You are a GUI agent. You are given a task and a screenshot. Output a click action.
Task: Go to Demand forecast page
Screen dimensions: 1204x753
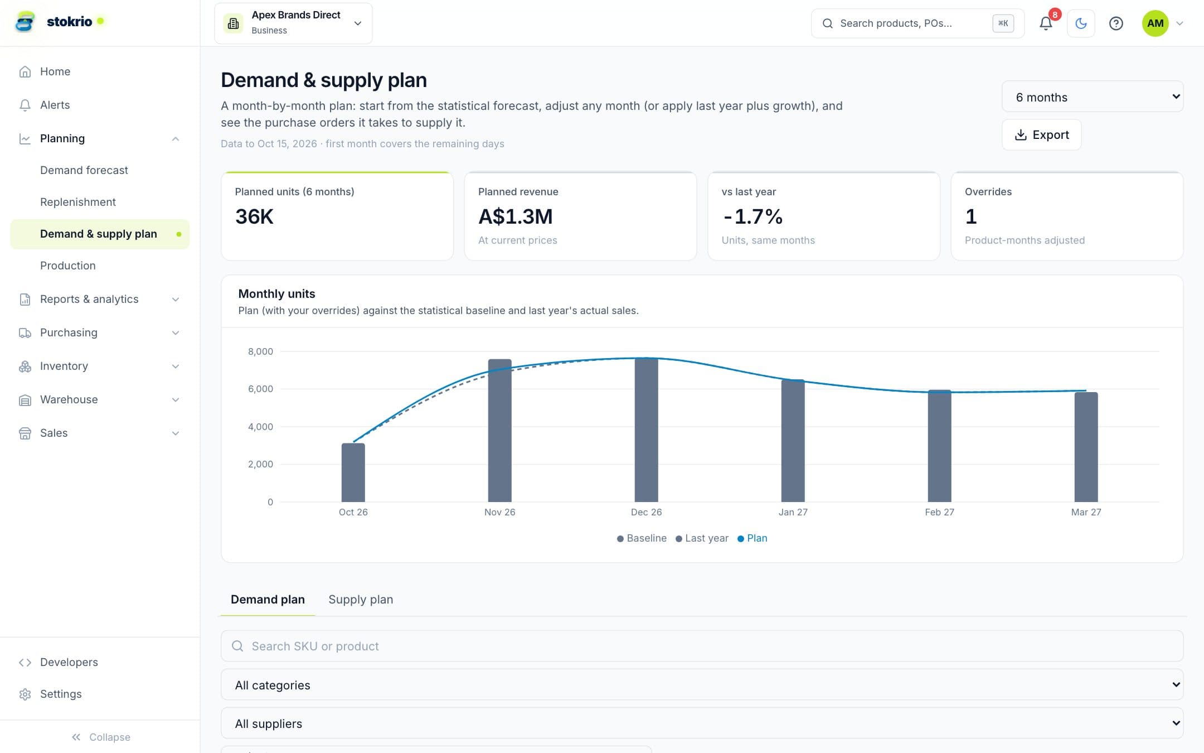(x=84, y=170)
